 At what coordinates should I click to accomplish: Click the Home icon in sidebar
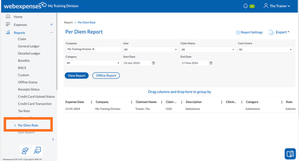8,17
